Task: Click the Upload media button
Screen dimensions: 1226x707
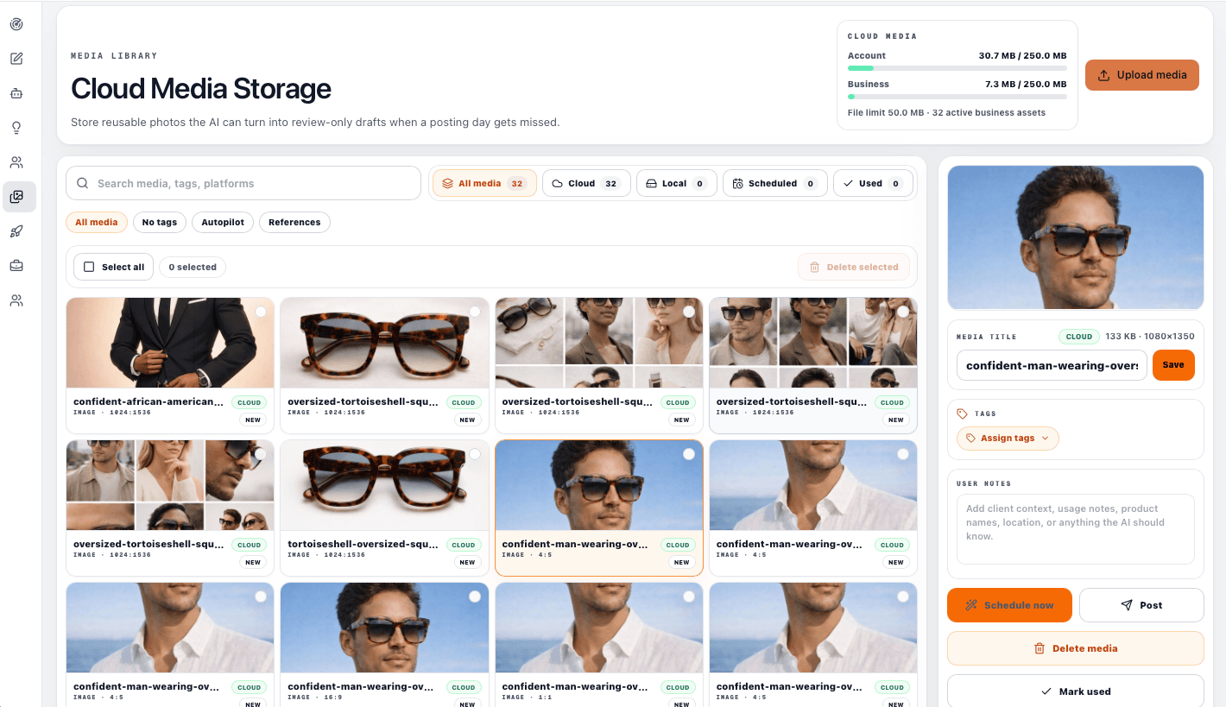Action: 1142,74
